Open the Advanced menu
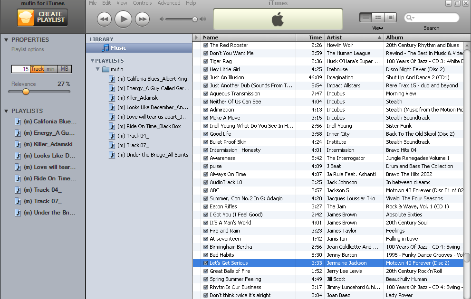Screen dimensions: 471x299 point(169,3)
